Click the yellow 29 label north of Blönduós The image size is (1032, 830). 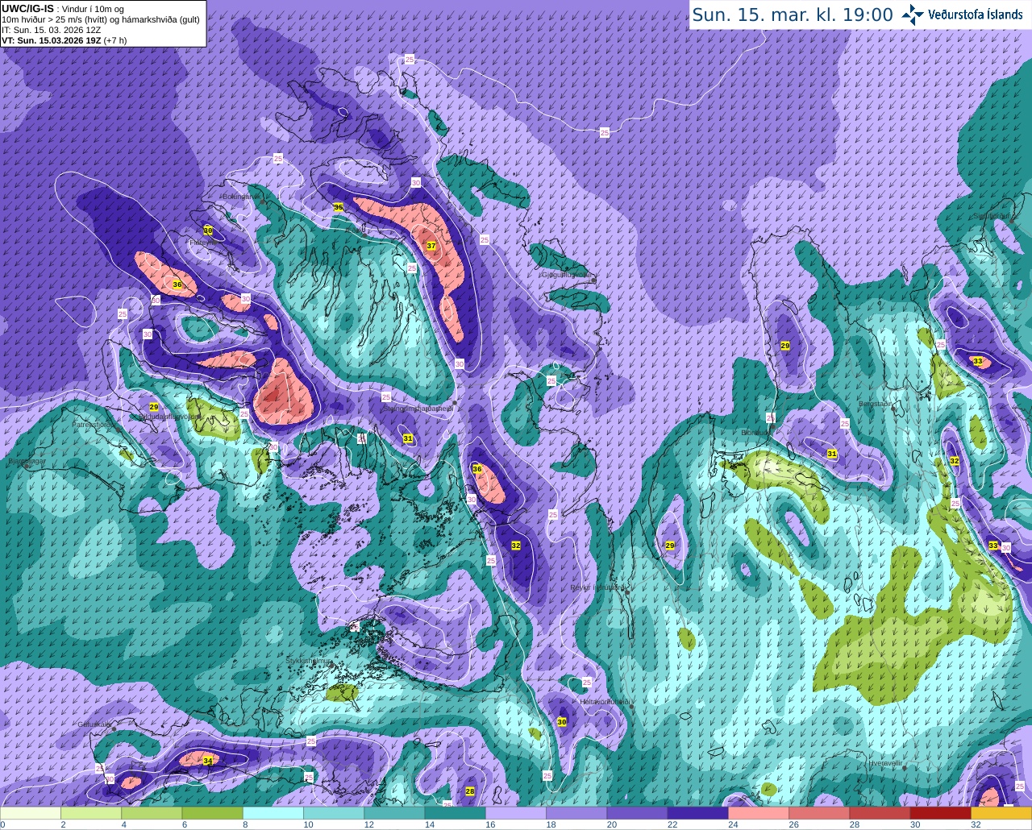click(x=785, y=346)
